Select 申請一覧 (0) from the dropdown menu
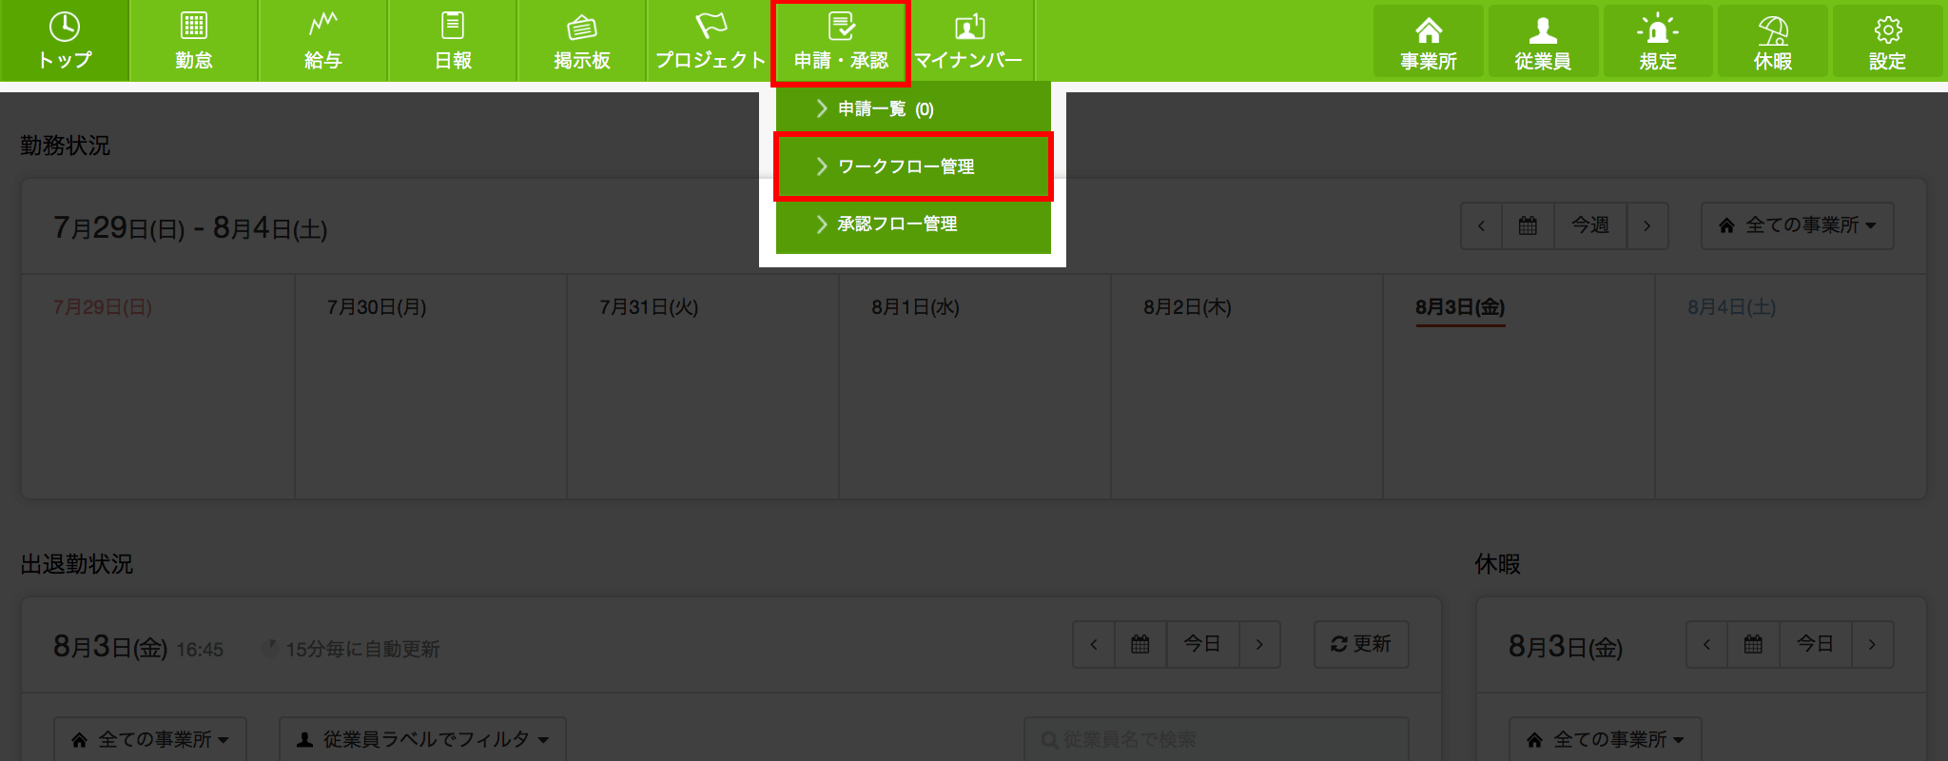The width and height of the screenshot is (1948, 761). [913, 109]
